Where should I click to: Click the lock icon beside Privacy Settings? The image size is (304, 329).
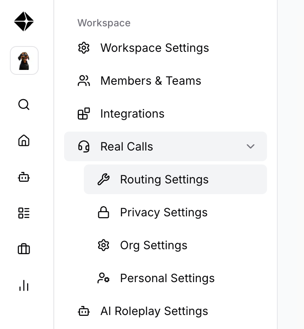pos(104,212)
